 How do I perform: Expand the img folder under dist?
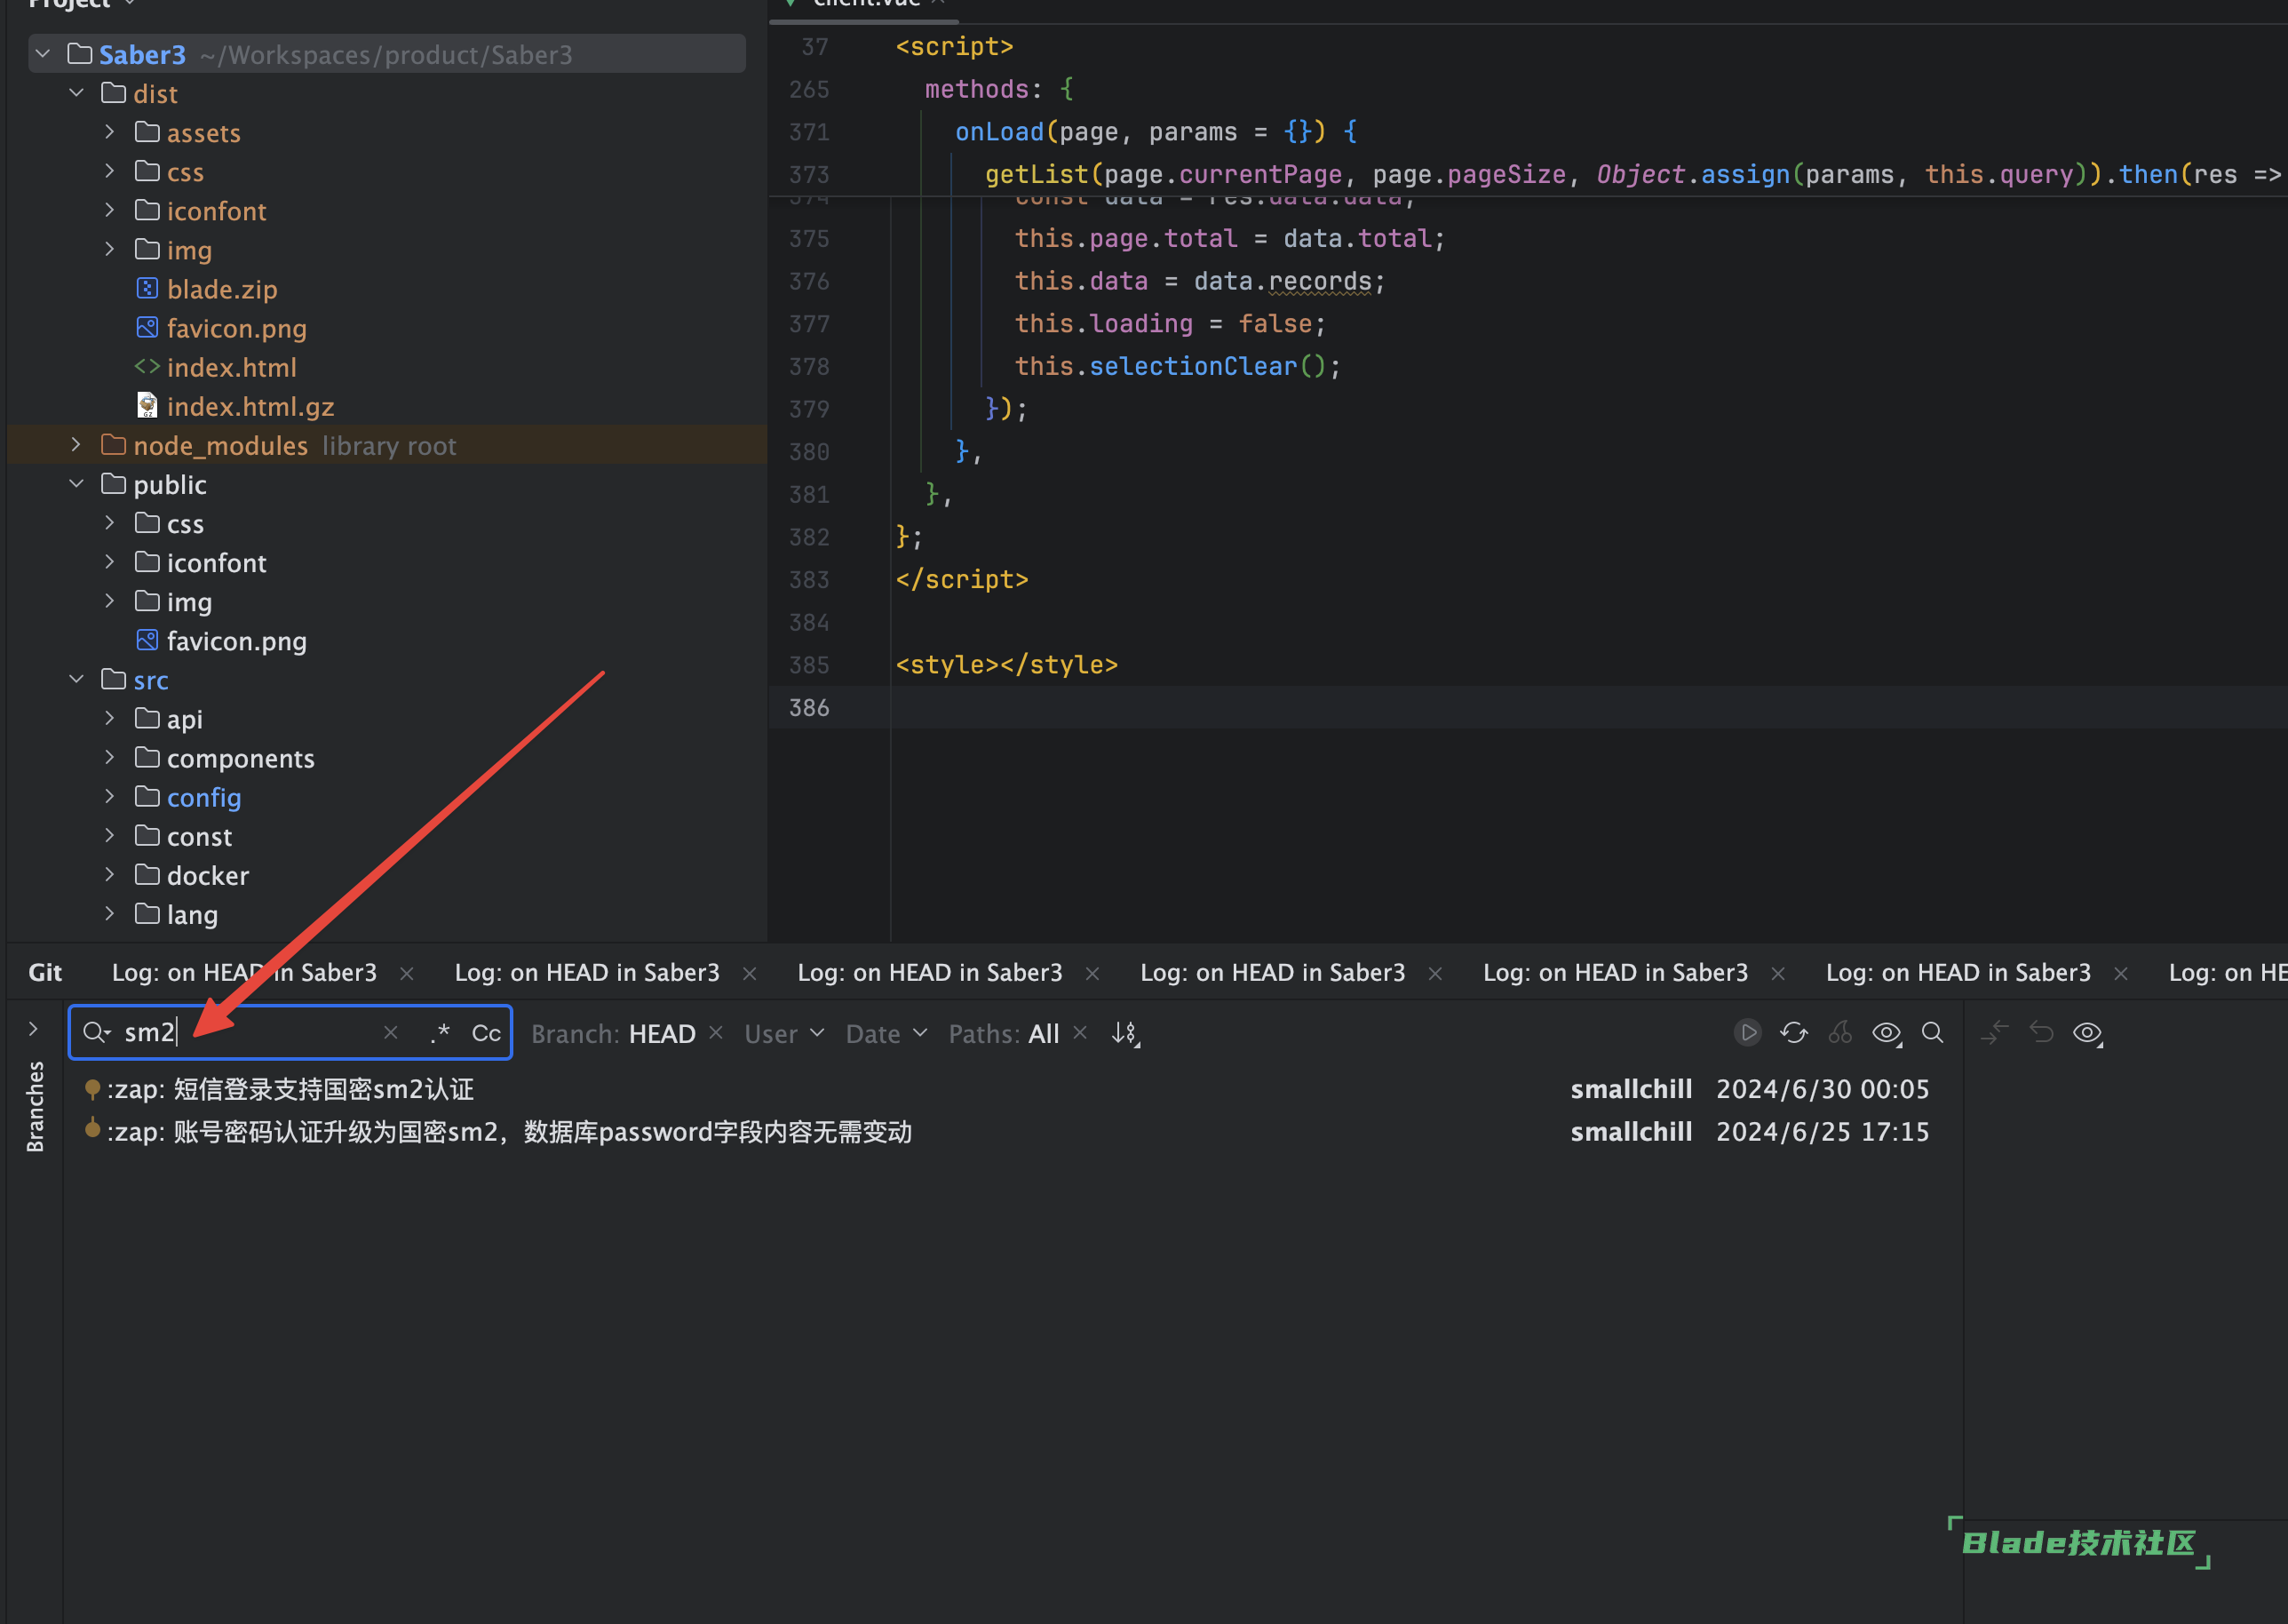coord(109,248)
